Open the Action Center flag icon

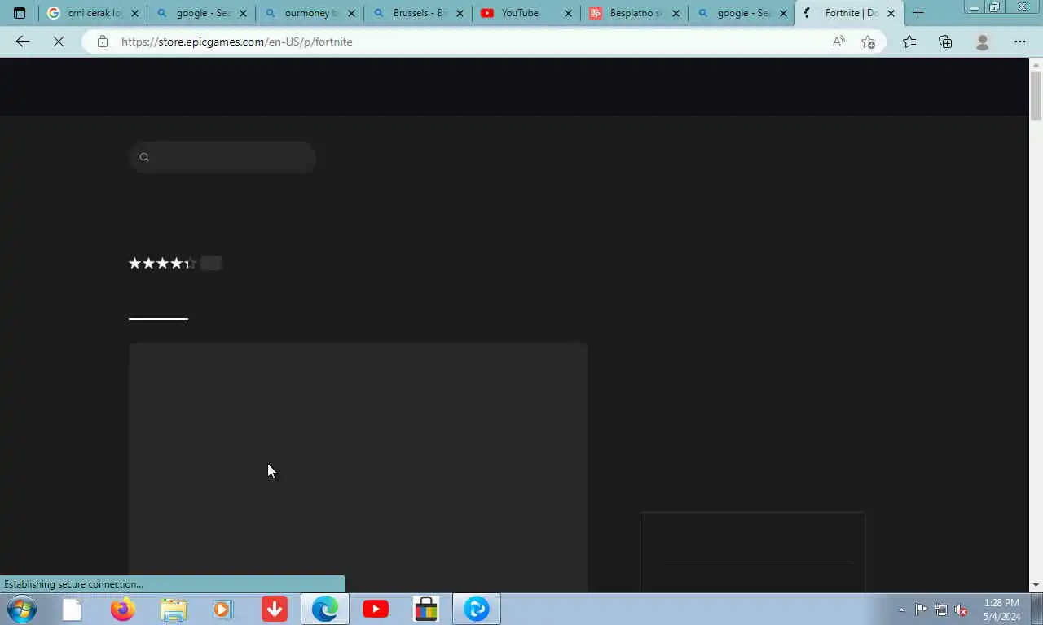[921, 610]
